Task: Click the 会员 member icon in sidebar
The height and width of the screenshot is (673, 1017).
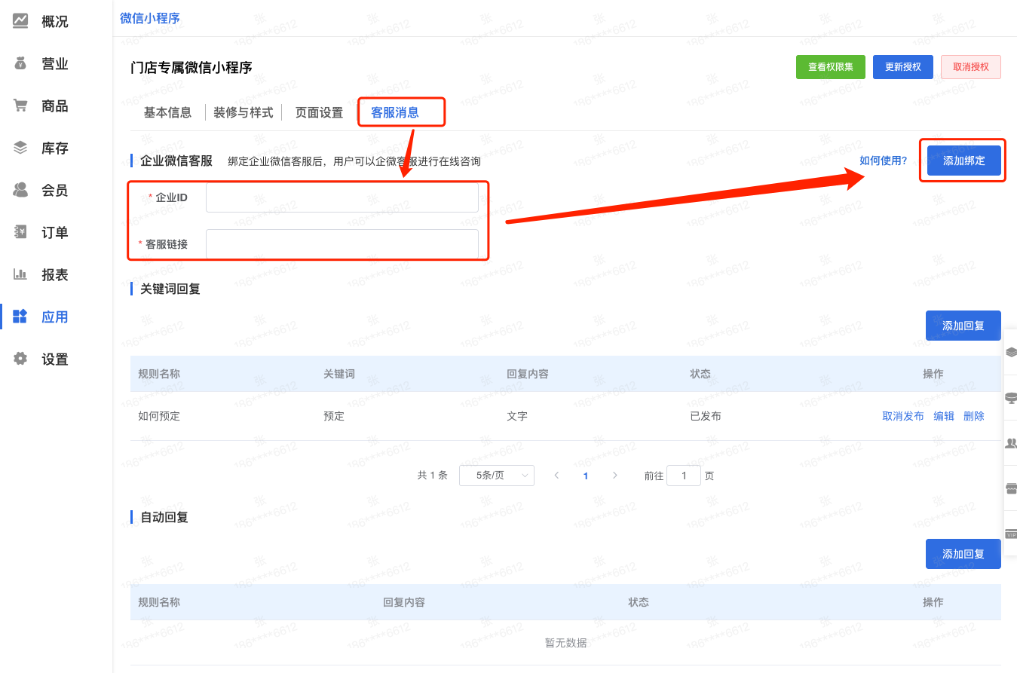Action: (21, 190)
